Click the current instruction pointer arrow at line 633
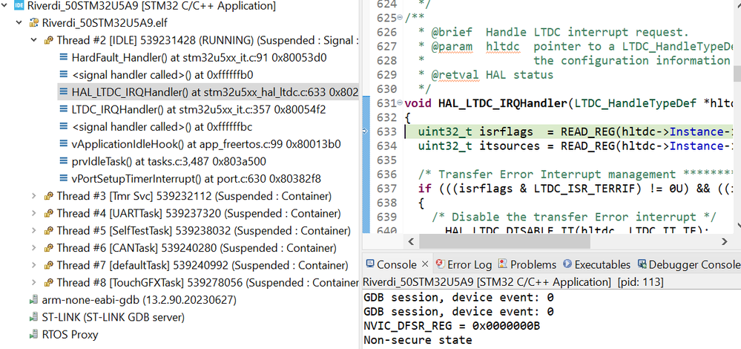The image size is (741, 349). pyautogui.click(x=365, y=131)
